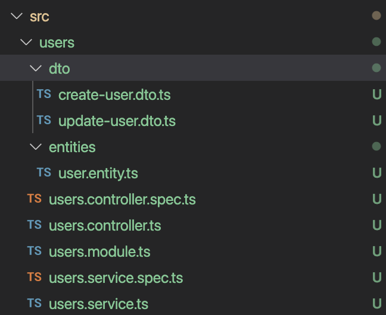Open users.module.ts file
Screen dimensions: 386x315
99,252
